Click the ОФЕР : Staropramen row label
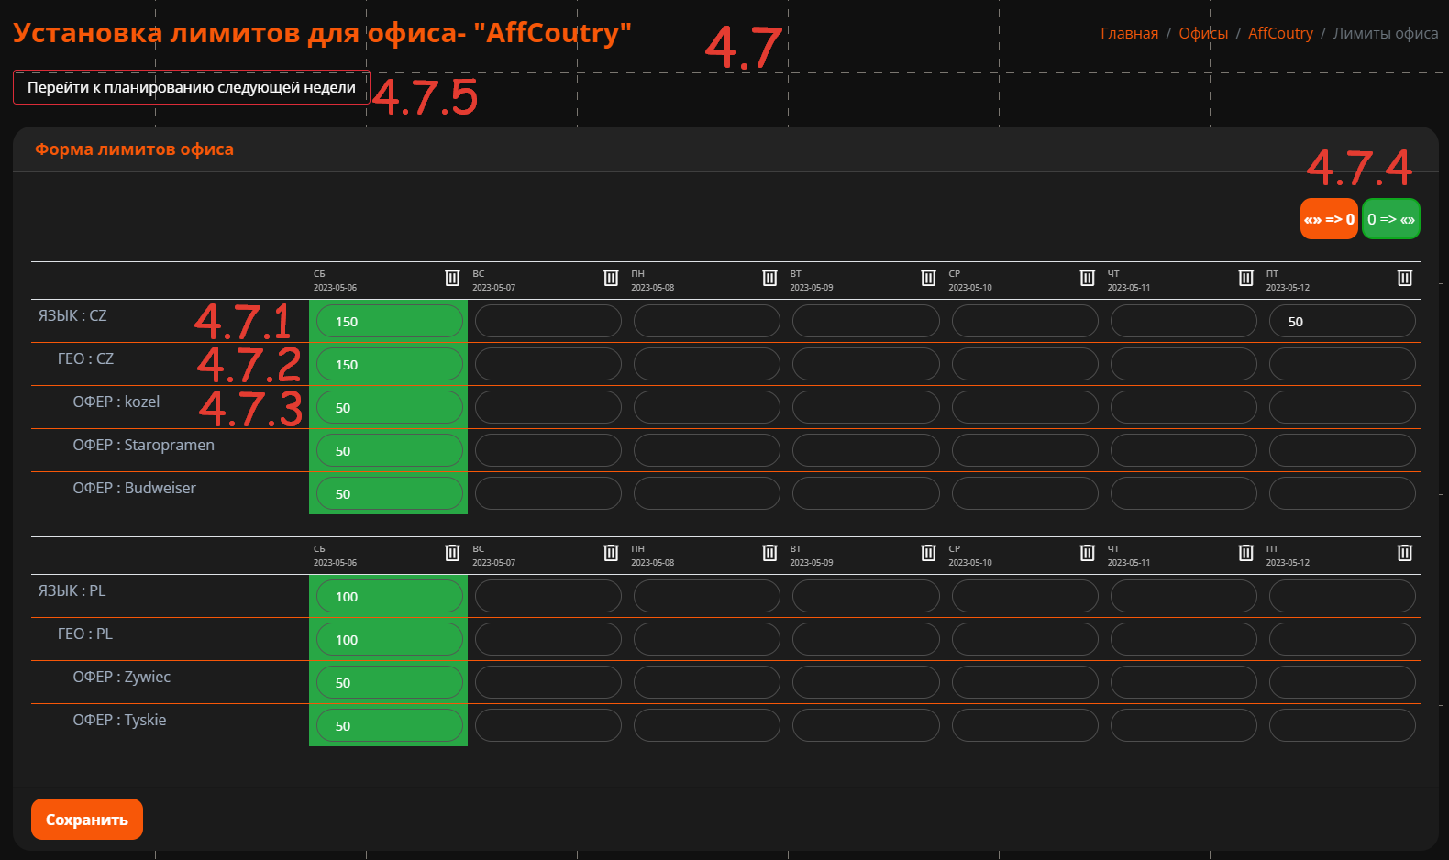This screenshot has width=1449, height=860. [144, 445]
